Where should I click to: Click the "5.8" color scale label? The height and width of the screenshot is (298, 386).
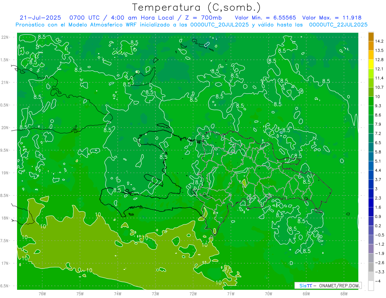point(379,152)
